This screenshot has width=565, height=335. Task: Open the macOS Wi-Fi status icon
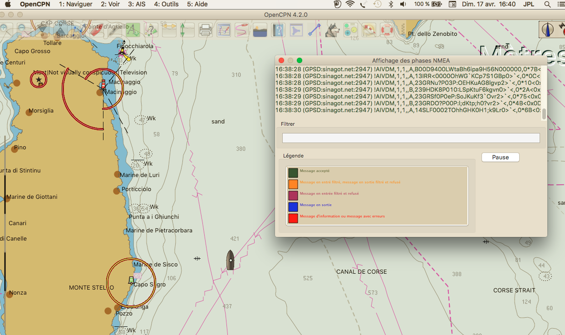point(350,4)
